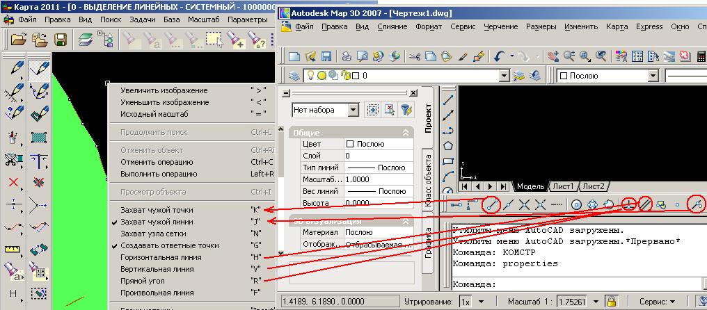Open the dropdown arrow beside Undo
The image size is (707, 310).
(x=511, y=56)
